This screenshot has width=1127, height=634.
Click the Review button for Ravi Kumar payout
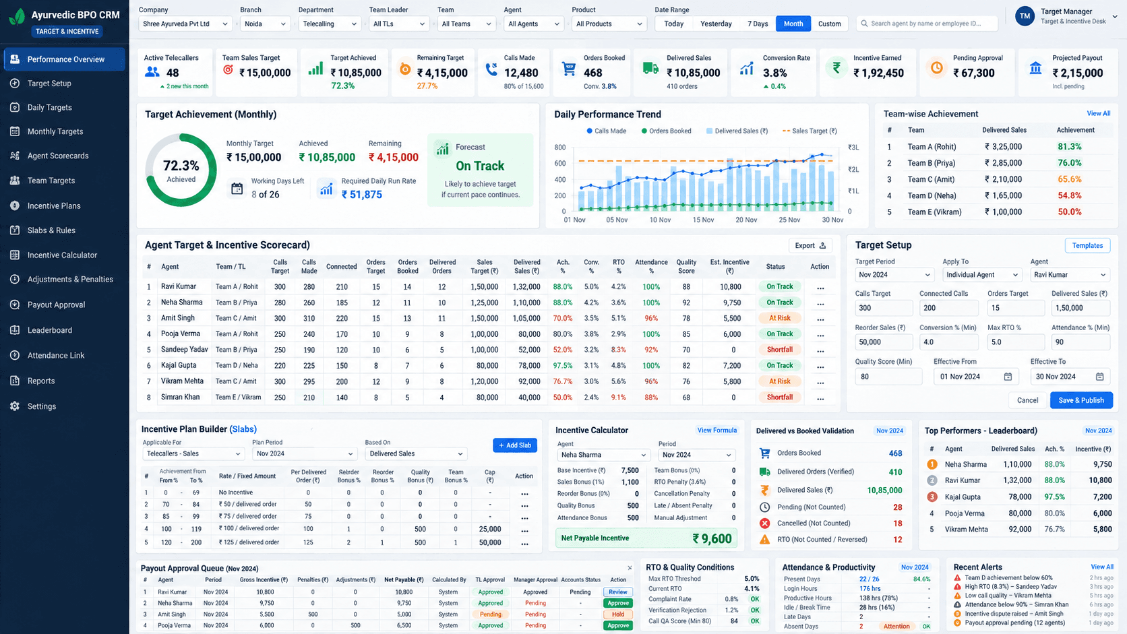click(617, 592)
